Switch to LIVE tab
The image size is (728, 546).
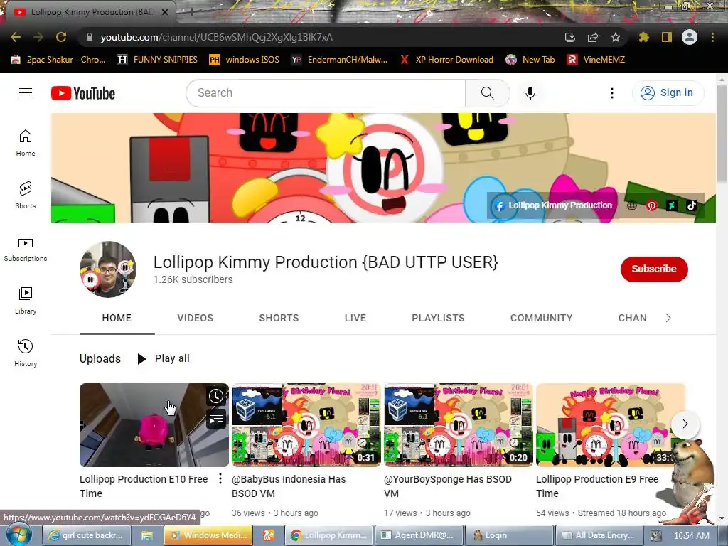(355, 318)
